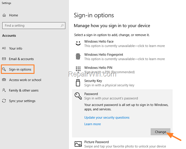
Task: Click the Sync your settings arrows icon
Action: coord(4,101)
